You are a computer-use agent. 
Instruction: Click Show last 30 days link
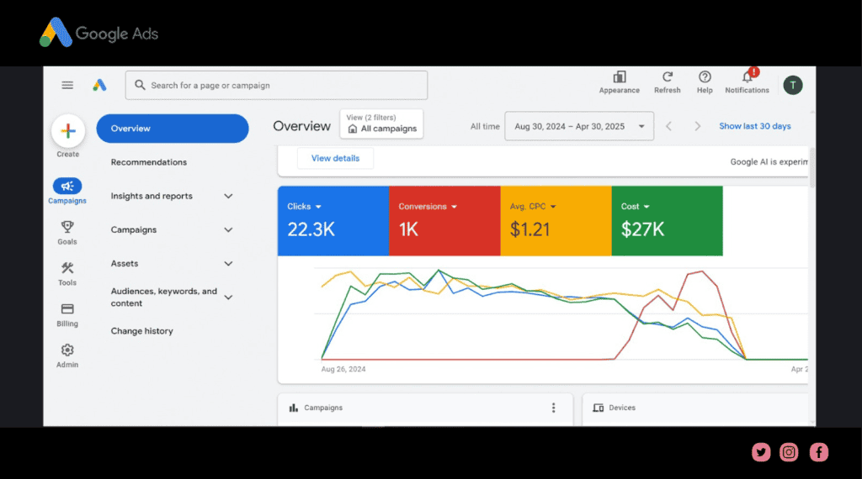point(754,127)
